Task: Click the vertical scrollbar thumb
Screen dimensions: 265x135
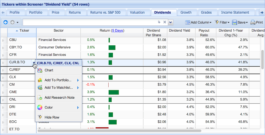Action: [x=263, y=59]
